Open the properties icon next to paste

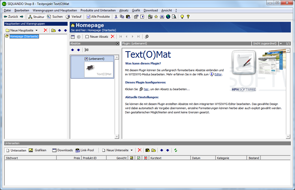136,17
